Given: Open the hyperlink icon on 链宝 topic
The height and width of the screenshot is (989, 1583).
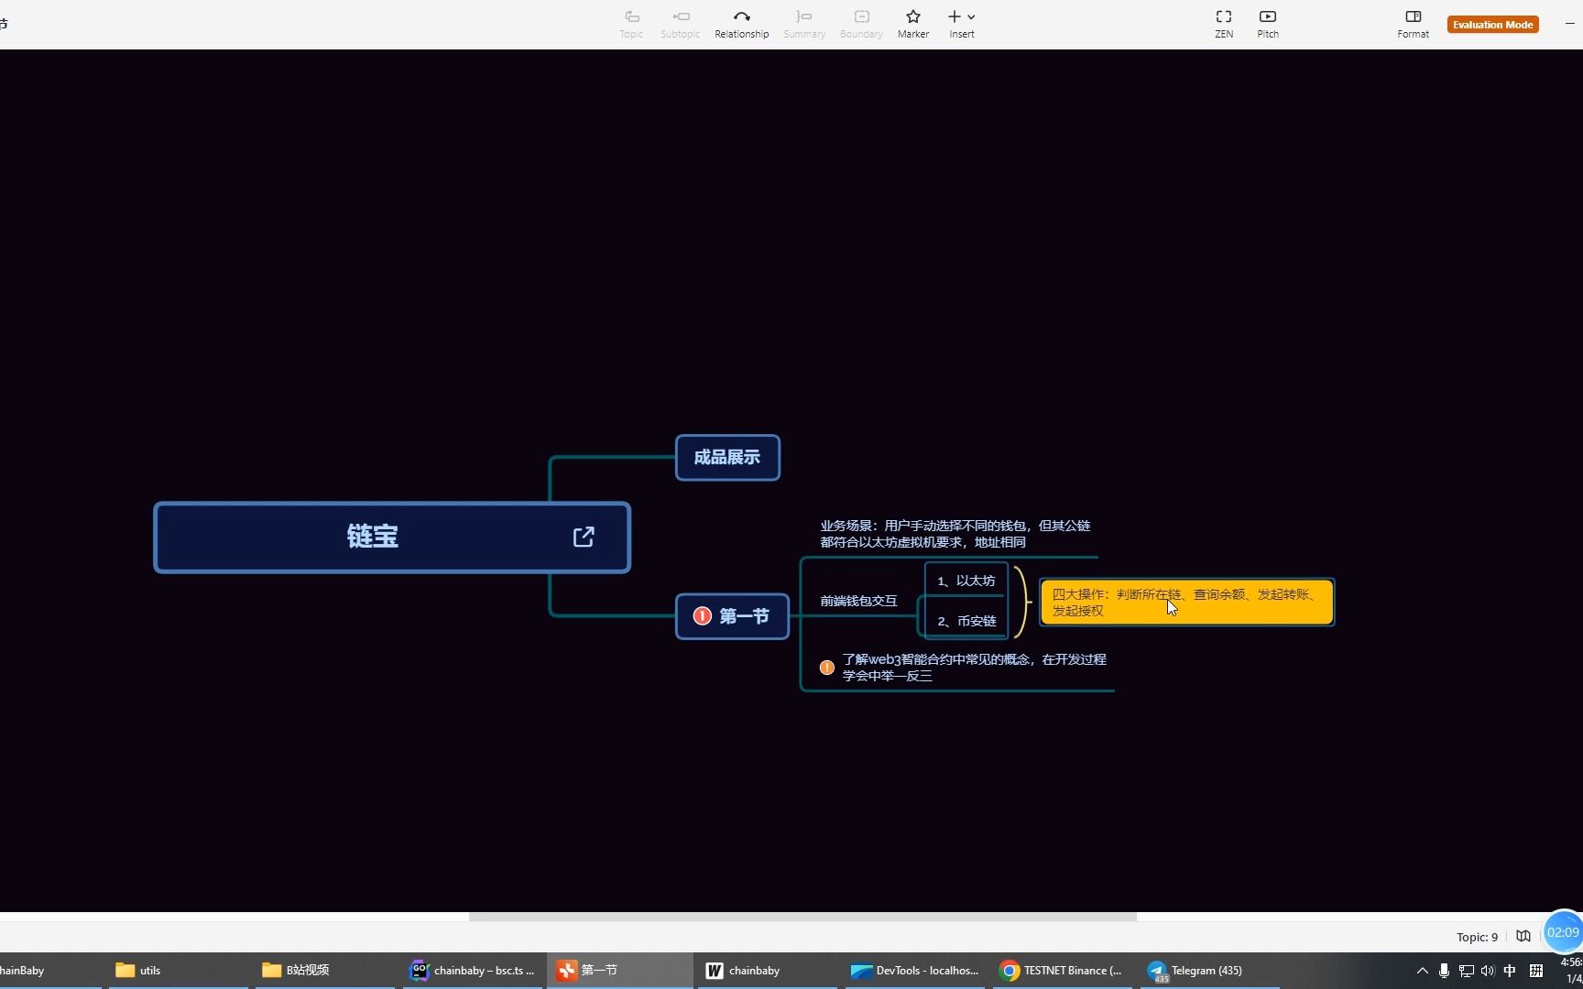Looking at the screenshot, I should click(584, 537).
